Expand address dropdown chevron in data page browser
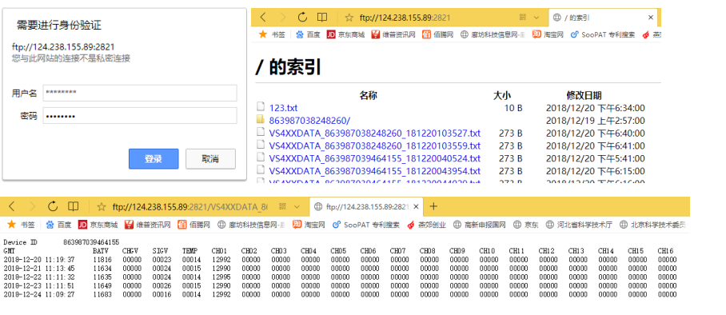 point(297,206)
